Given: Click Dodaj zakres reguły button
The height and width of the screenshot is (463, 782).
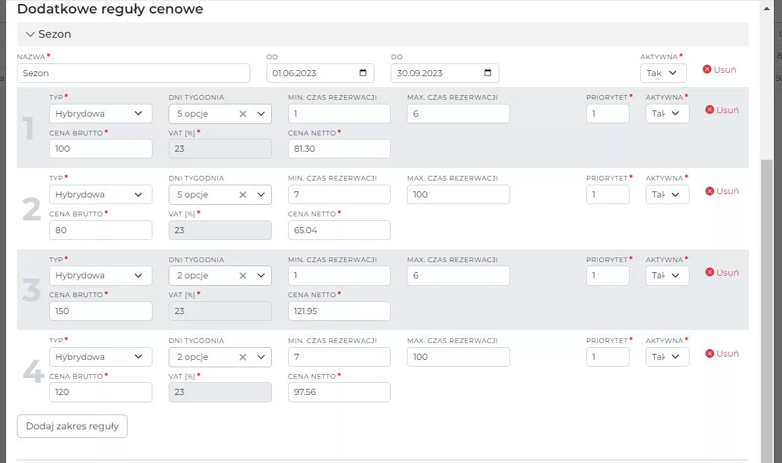Looking at the screenshot, I should pyautogui.click(x=72, y=426).
